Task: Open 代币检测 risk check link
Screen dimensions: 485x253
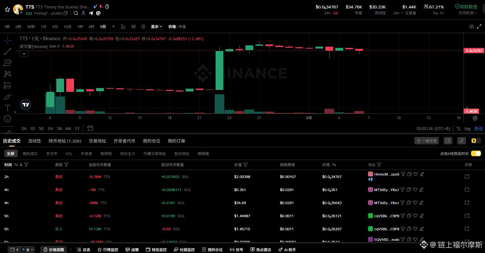Action: pos(467,13)
